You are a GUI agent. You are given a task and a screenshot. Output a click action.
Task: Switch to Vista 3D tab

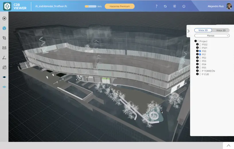pos(203,30)
